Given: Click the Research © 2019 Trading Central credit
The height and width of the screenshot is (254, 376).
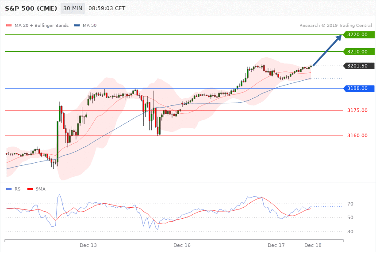Looking at the screenshot, I should (335, 25).
